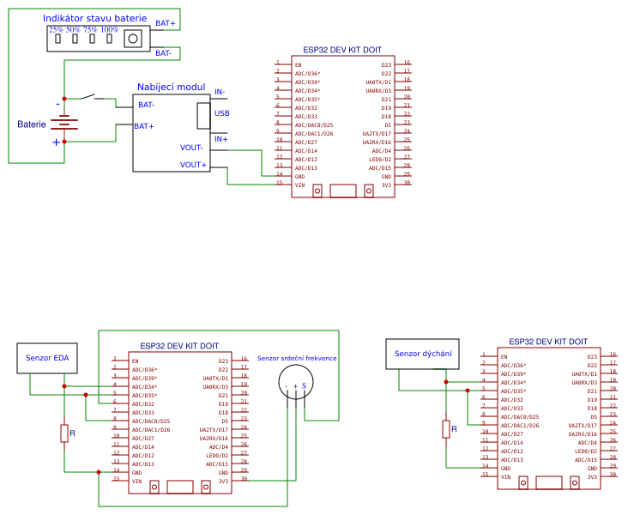Click ESP32 DEV KIT DOIT title beside Senzor dýchání

(548, 342)
